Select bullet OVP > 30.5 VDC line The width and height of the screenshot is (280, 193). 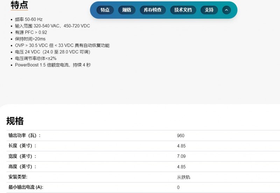[x=62, y=46]
